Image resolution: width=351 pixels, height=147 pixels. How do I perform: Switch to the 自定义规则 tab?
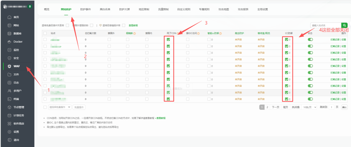point(184,9)
